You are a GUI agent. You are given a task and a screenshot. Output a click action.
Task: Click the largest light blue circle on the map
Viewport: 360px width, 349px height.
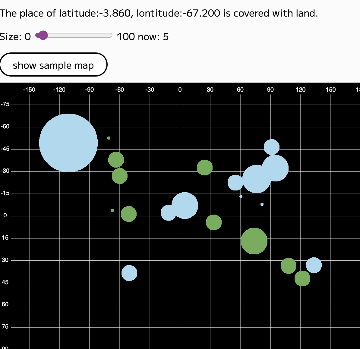pos(68,143)
